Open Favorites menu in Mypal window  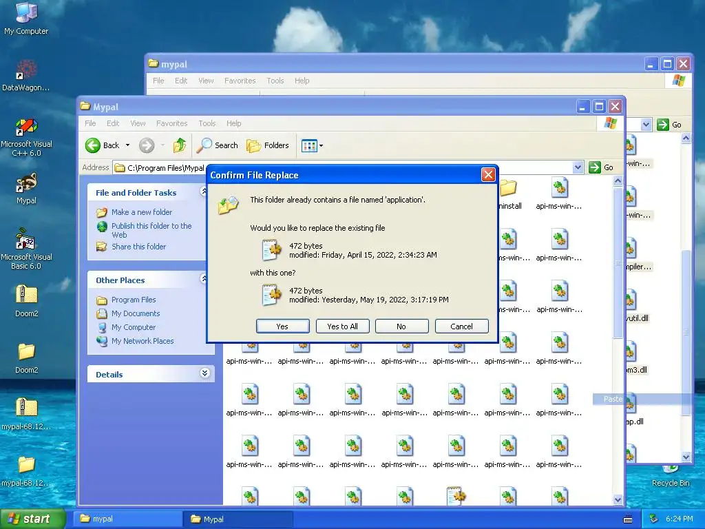(171, 123)
